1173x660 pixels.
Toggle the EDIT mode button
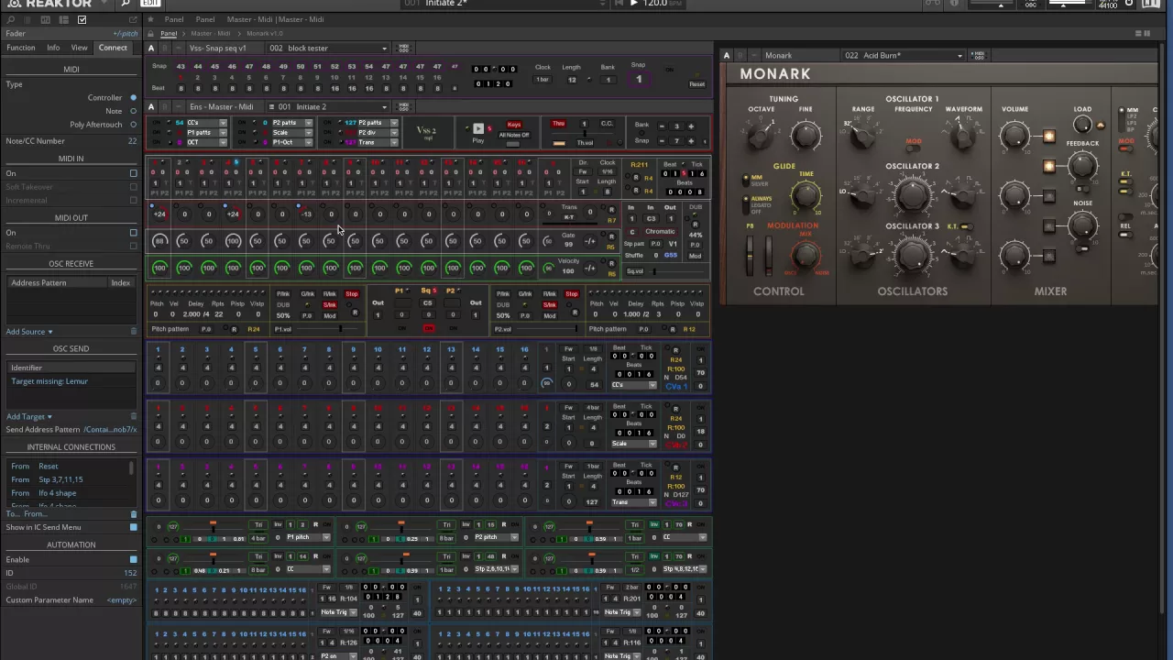(x=149, y=4)
